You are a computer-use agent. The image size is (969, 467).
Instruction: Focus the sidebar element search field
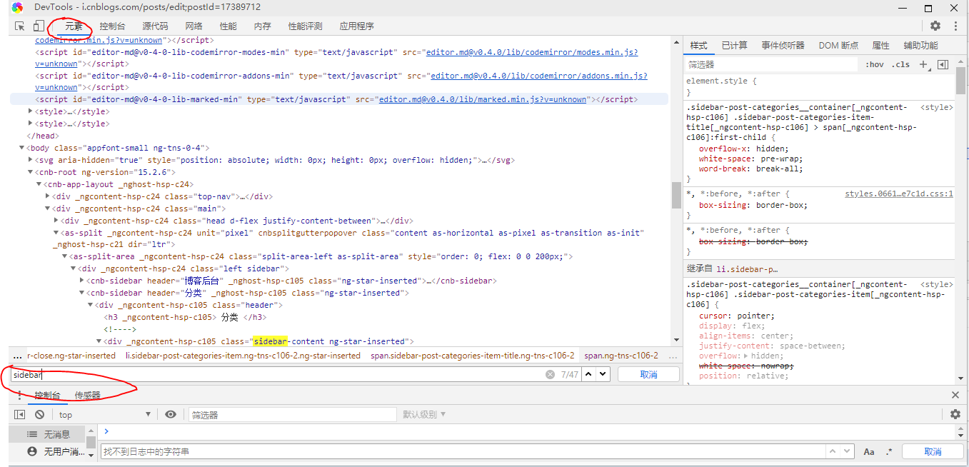click(x=276, y=374)
